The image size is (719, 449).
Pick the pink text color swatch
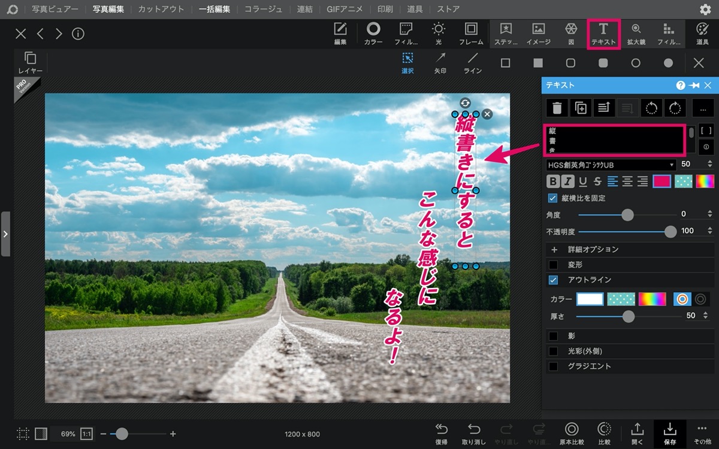[662, 181]
